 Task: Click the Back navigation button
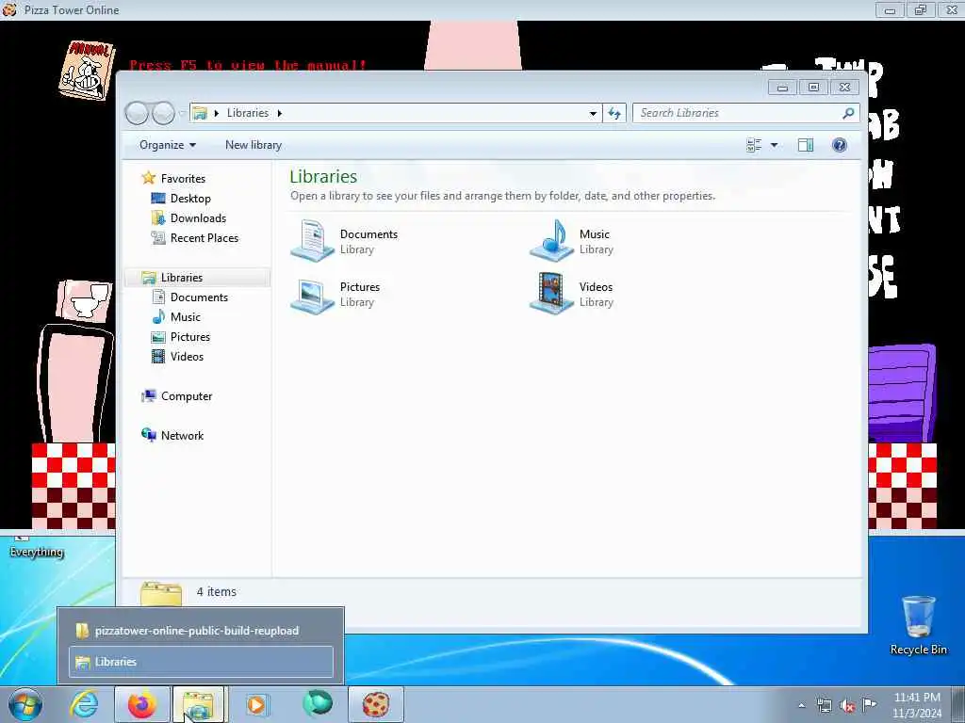[x=137, y=113]
